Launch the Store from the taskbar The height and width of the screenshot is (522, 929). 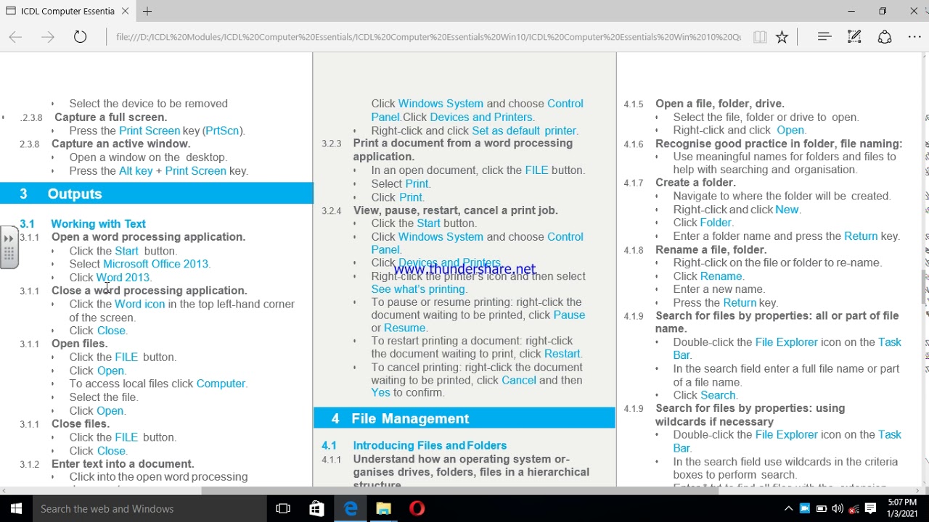click(316, 508)
